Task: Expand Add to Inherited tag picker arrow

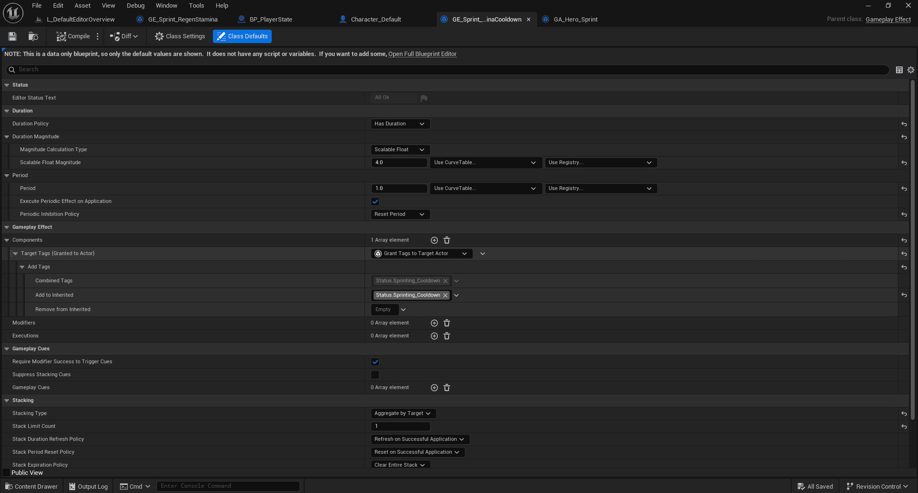Action: pos(456,295)
